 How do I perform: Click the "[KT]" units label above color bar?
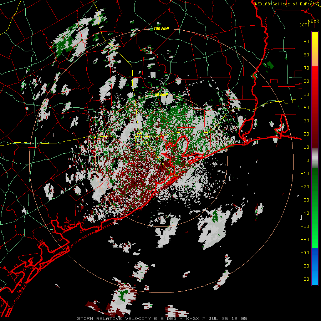point(305,25)
